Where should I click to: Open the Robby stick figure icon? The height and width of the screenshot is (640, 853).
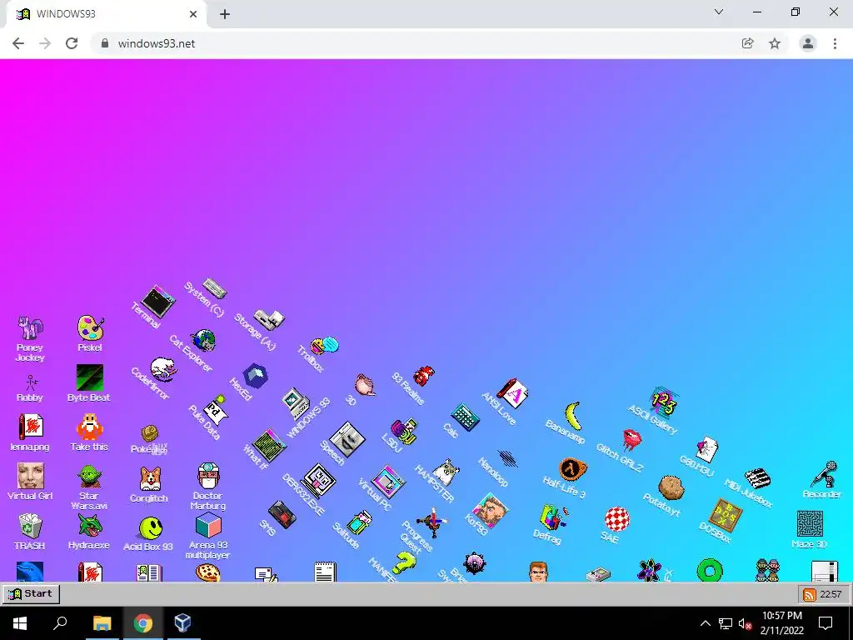point(31,382)
